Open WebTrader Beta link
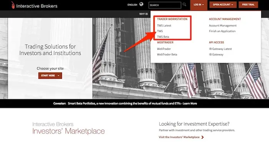 click(x=167, y=54)
